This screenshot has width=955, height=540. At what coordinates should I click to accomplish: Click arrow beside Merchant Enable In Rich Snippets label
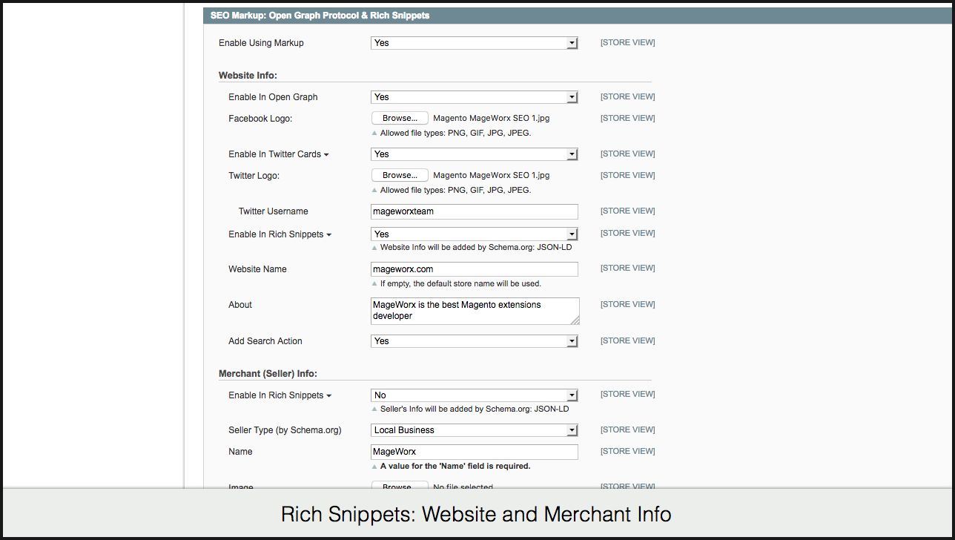click(329, 396)
